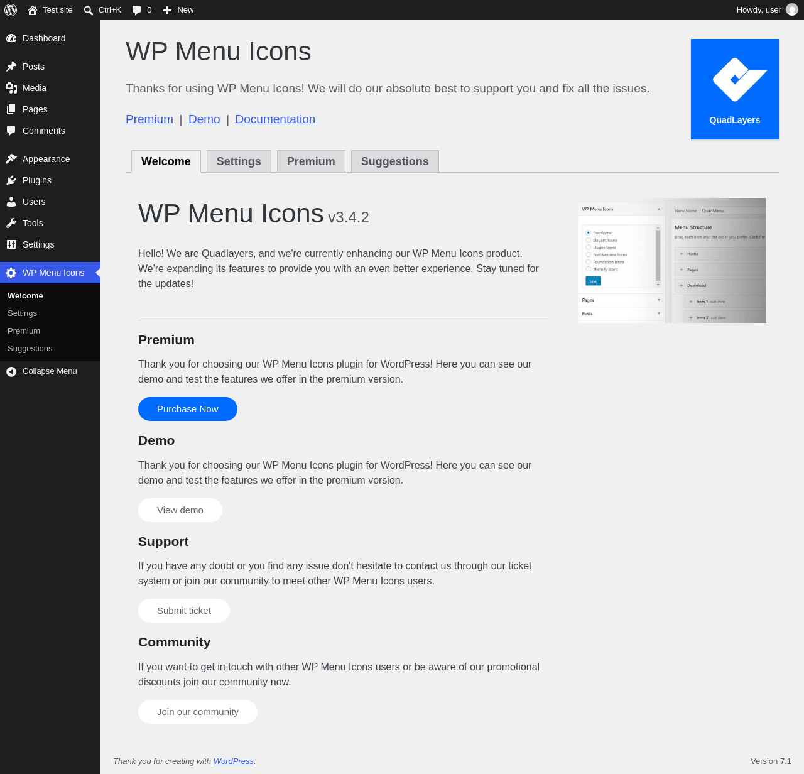This screenshot has width=804, height=774.
Task: Open the Welcome tab
Action: (166, 161)
